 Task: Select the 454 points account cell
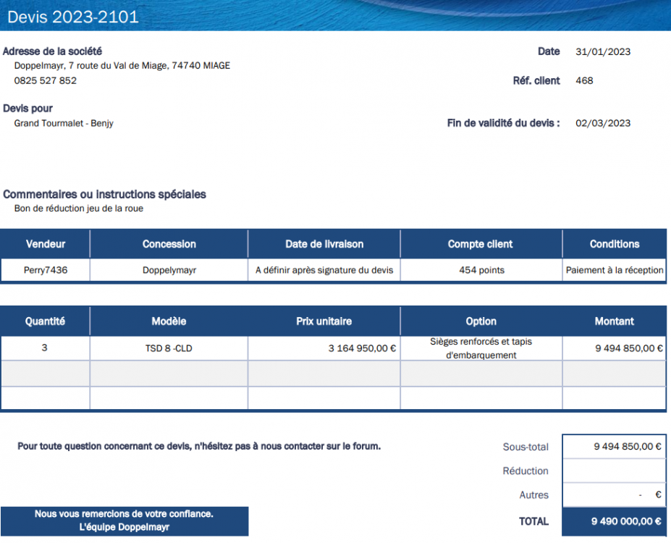click(x=481, y=270)
